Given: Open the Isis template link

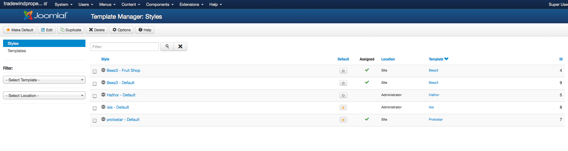Looking at the screenshot, I should point(431,107).
